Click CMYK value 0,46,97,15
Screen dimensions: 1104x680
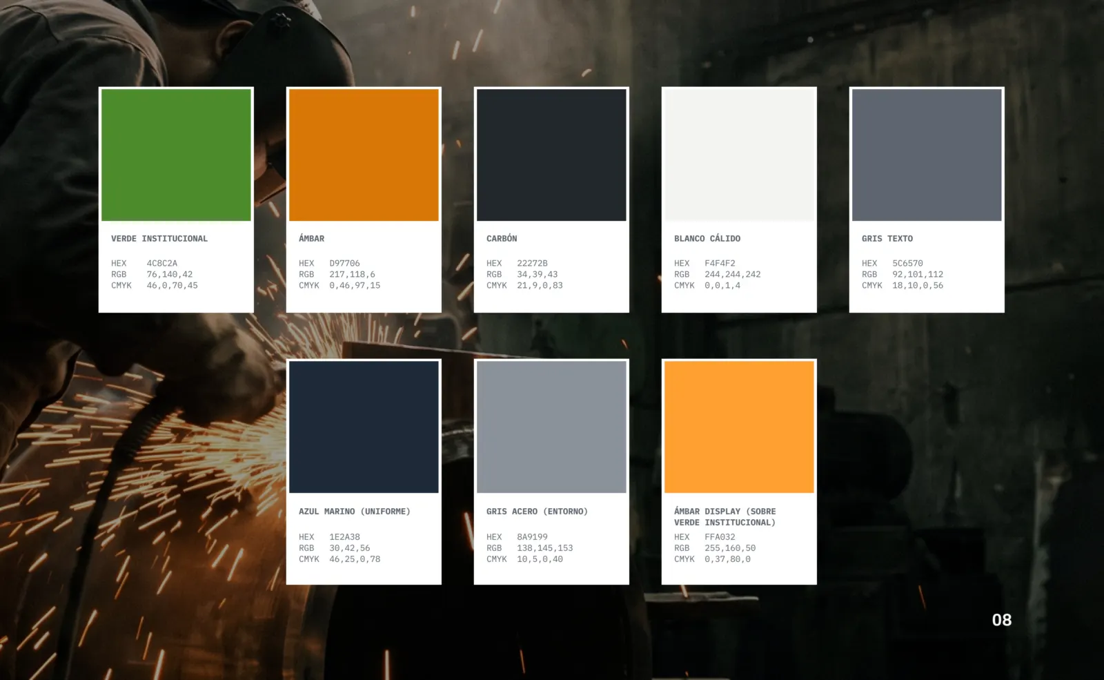click(x=355, y=285)
